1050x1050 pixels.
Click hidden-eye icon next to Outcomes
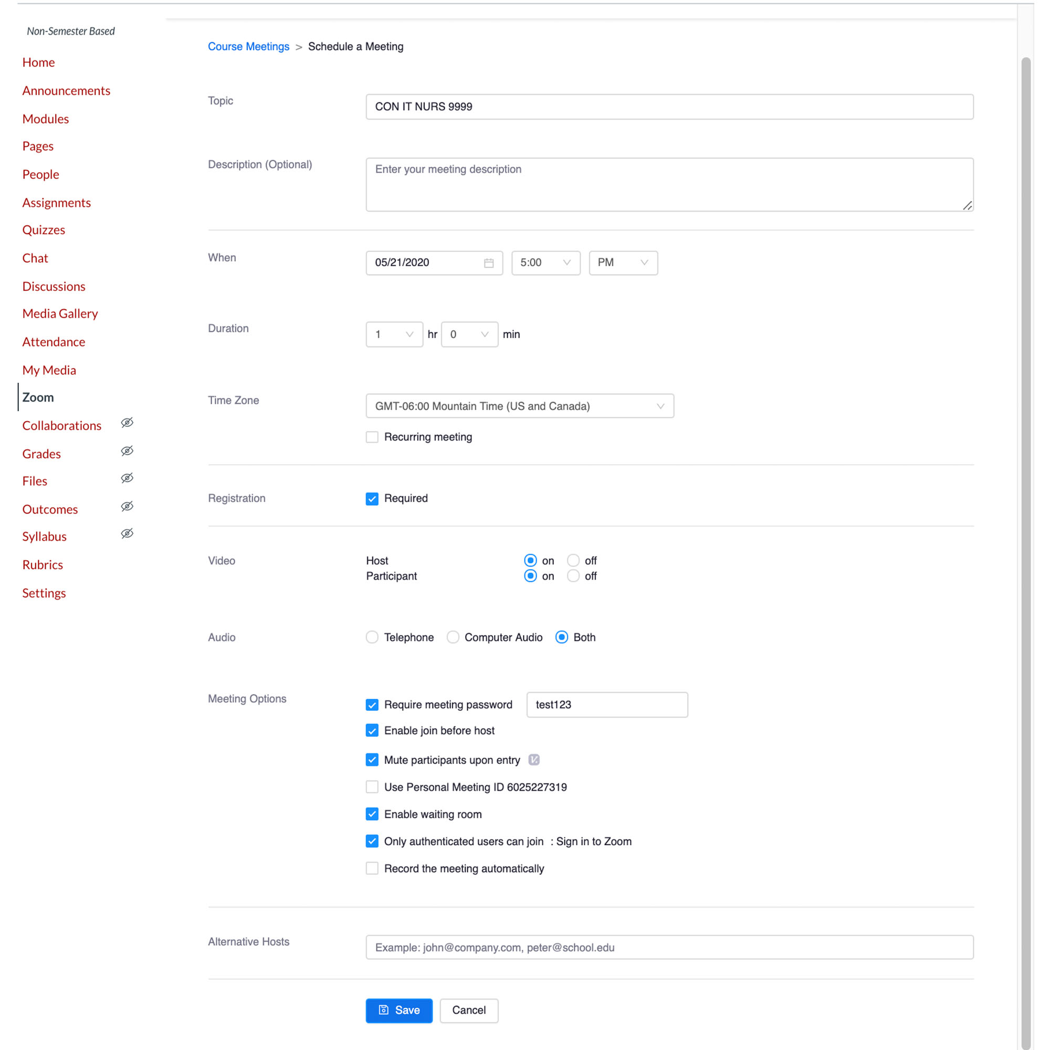[x=127, y=507]
